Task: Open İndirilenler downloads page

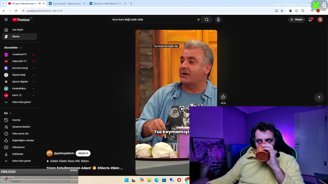Action: (19, 154)
